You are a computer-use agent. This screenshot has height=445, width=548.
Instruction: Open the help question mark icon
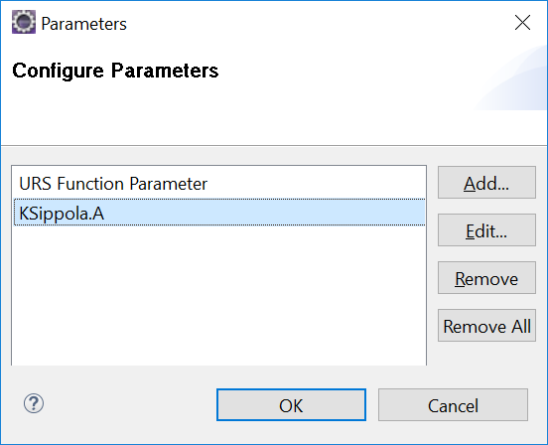(34, 403)
